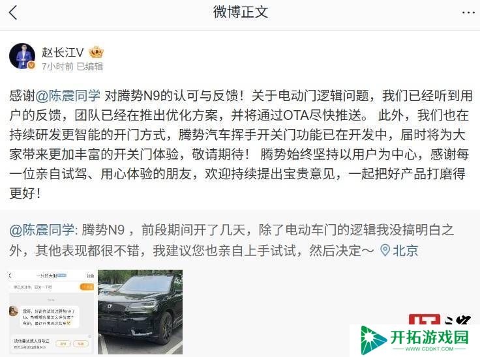Click the 开拓游戏园 green logo icon
Screen dimensions: 480x357
(373, 340)
